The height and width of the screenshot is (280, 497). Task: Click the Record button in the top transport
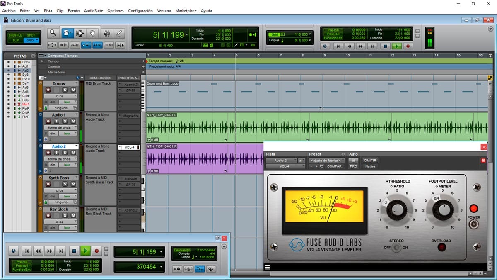coord(408,46)
